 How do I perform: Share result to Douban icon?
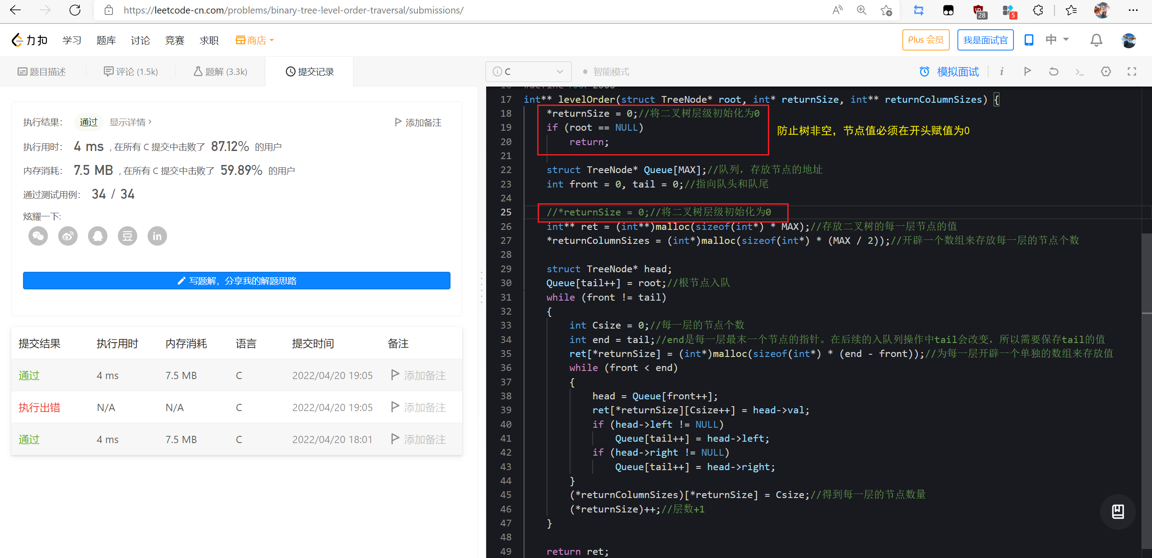pyautogui.click(x=127, y=236)
